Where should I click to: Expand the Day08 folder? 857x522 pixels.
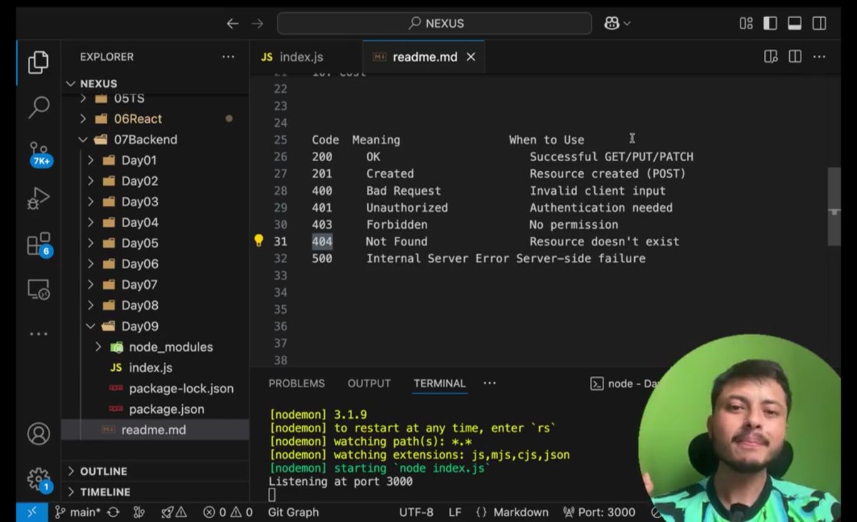pos(91,305)
